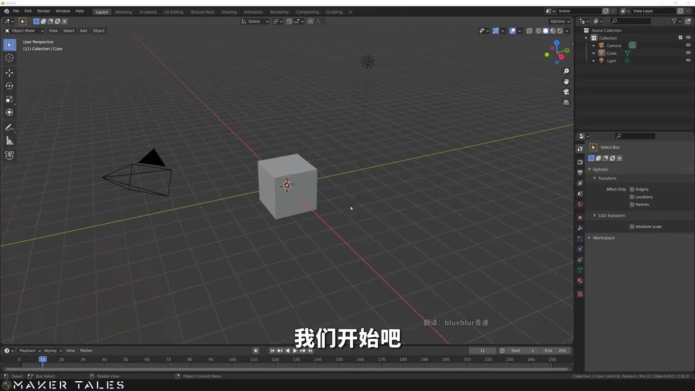Uncheck Collection exclude checkbox in outliner

[680, 38]
